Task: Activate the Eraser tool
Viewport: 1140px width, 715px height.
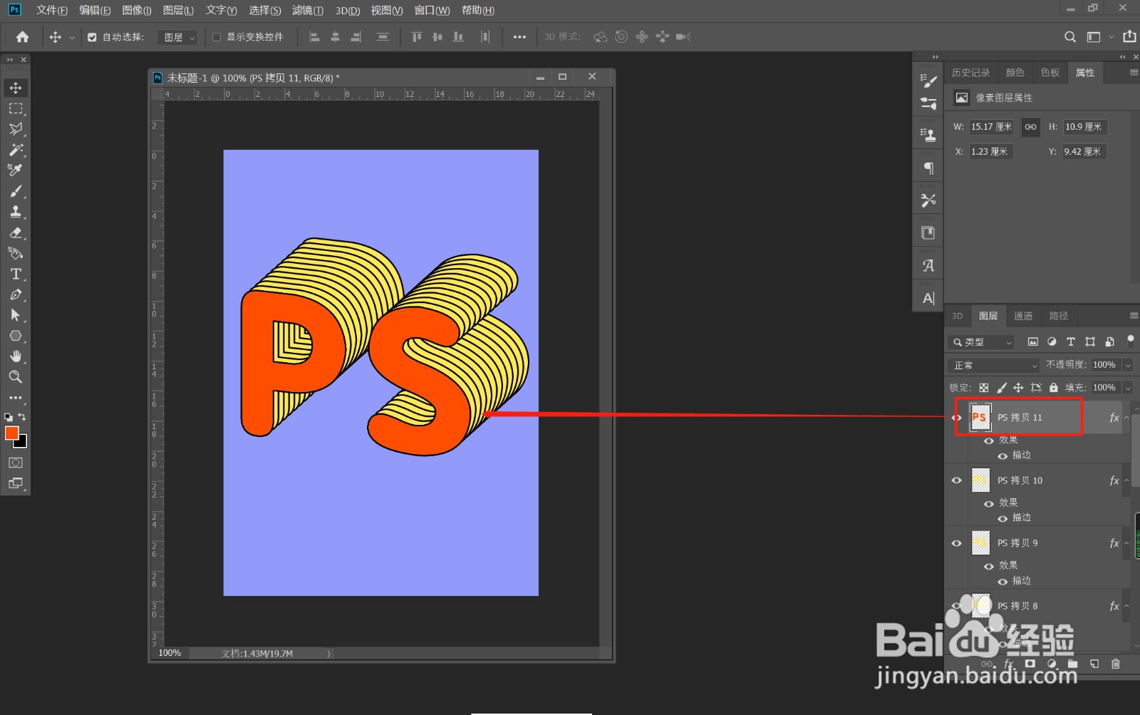Action: 16,232
